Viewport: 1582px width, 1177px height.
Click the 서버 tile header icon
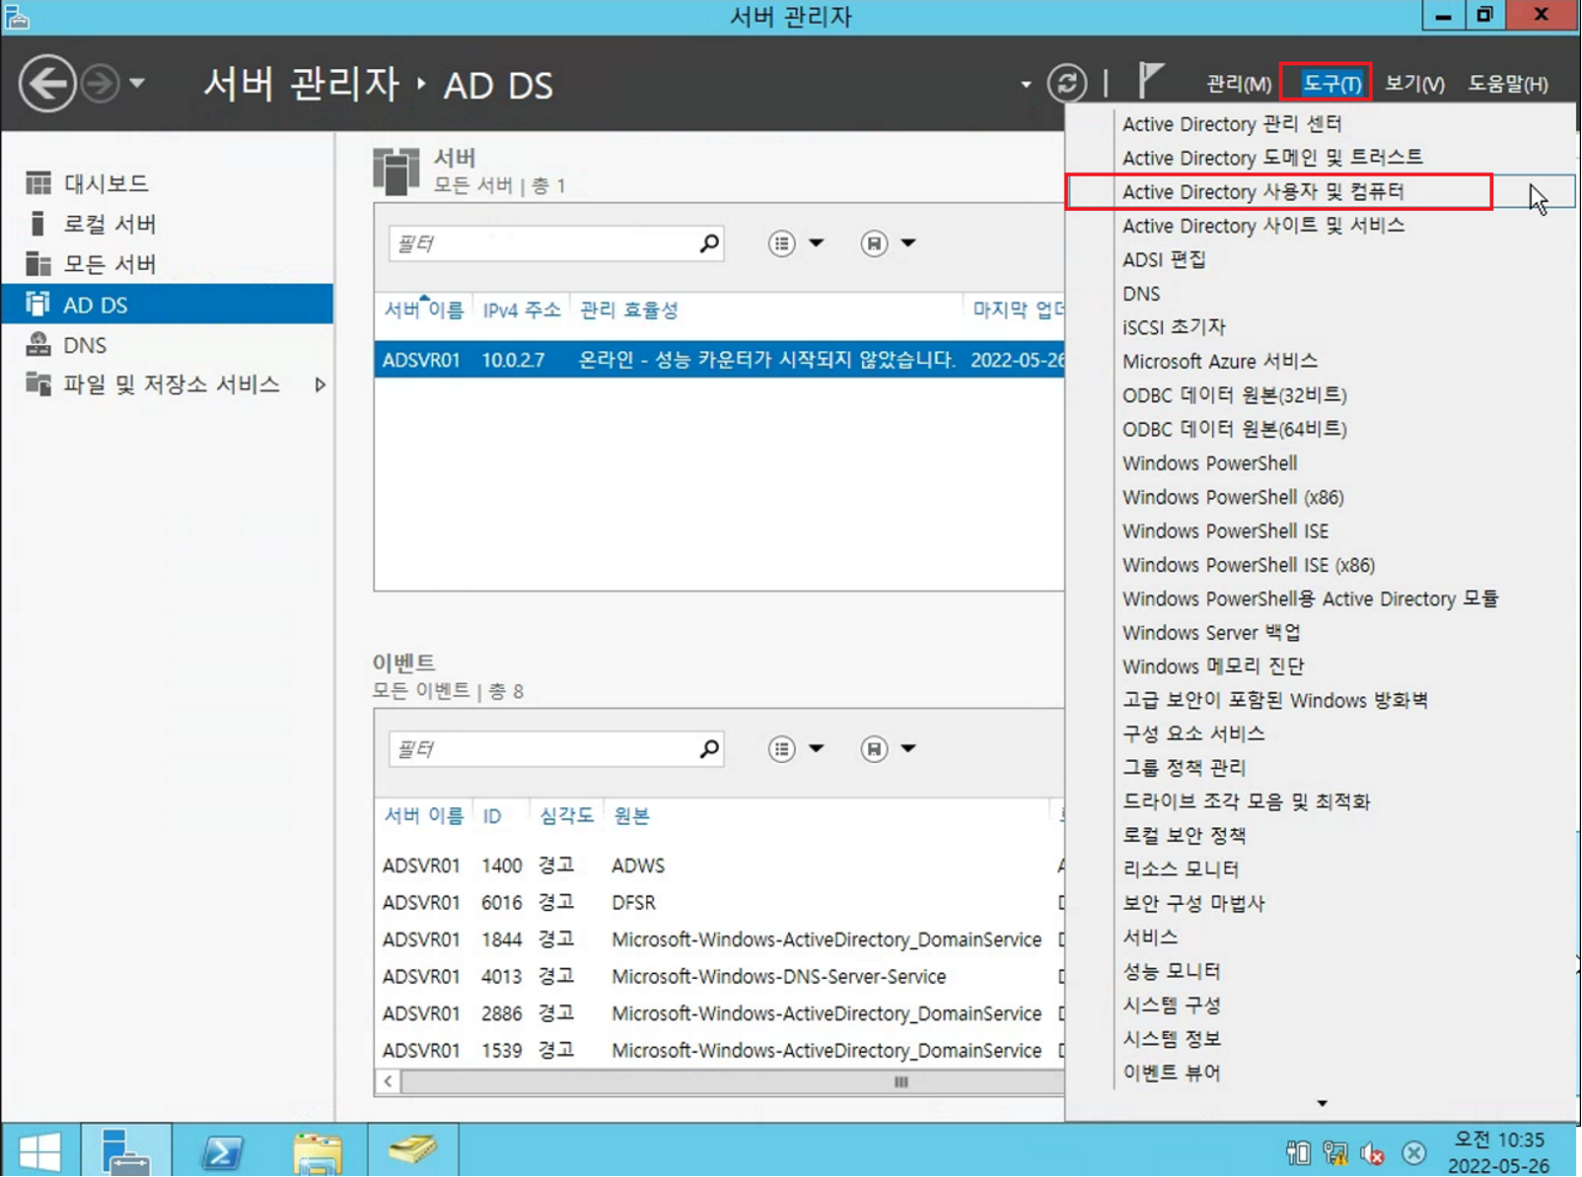pyautogui.click(x=396, y=172)
